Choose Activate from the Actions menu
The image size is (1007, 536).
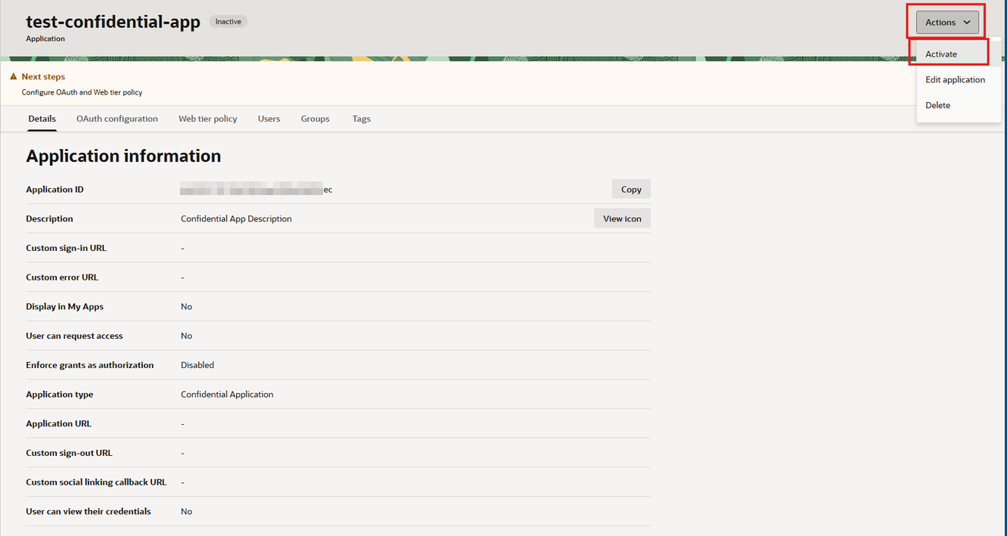coord(941,54)
